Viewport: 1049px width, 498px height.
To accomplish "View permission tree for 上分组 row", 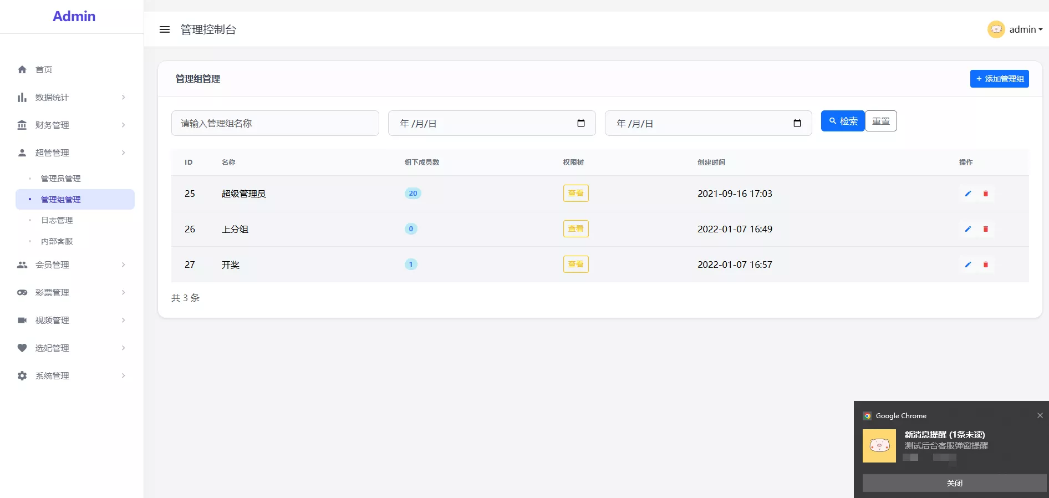I will [x=576, y=229].
